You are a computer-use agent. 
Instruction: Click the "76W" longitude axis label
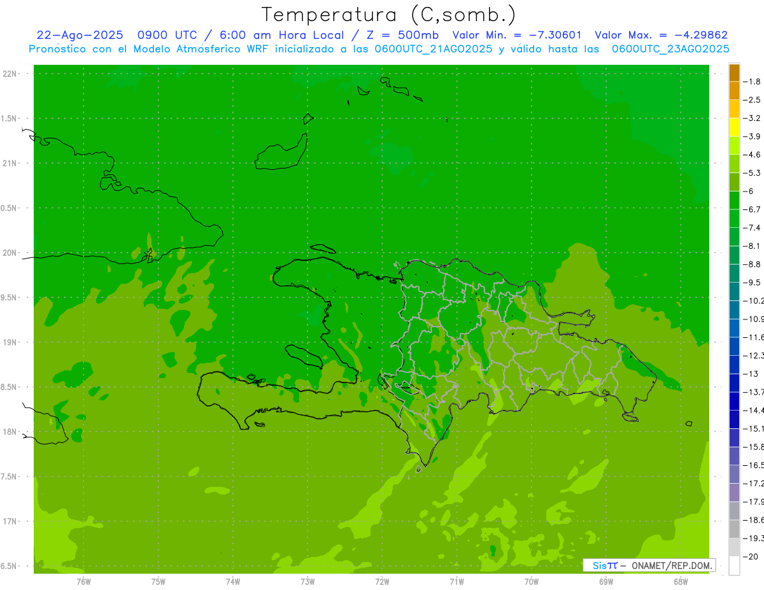click(x=83, y=582)
